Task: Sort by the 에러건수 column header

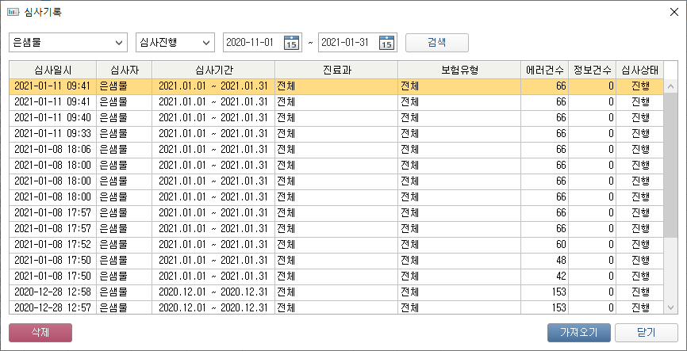Action: click(544, 70)
